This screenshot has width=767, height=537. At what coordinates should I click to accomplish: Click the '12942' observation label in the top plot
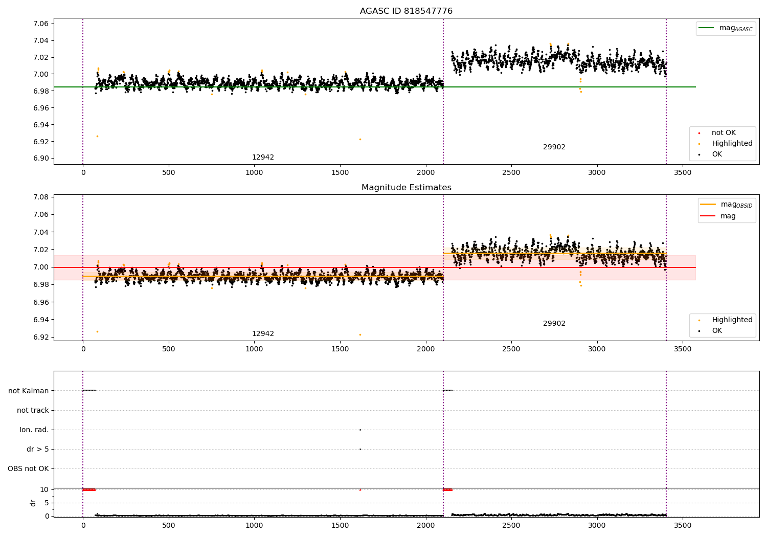(263, 158)
